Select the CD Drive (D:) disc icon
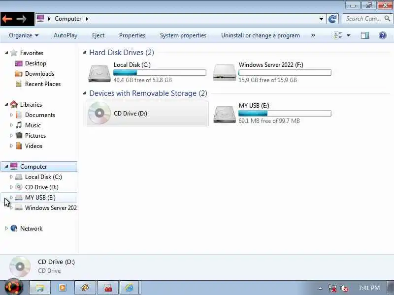This screenshot has width=394, height=295. [x=99, y=113]
